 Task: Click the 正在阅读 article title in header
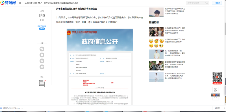51,3
